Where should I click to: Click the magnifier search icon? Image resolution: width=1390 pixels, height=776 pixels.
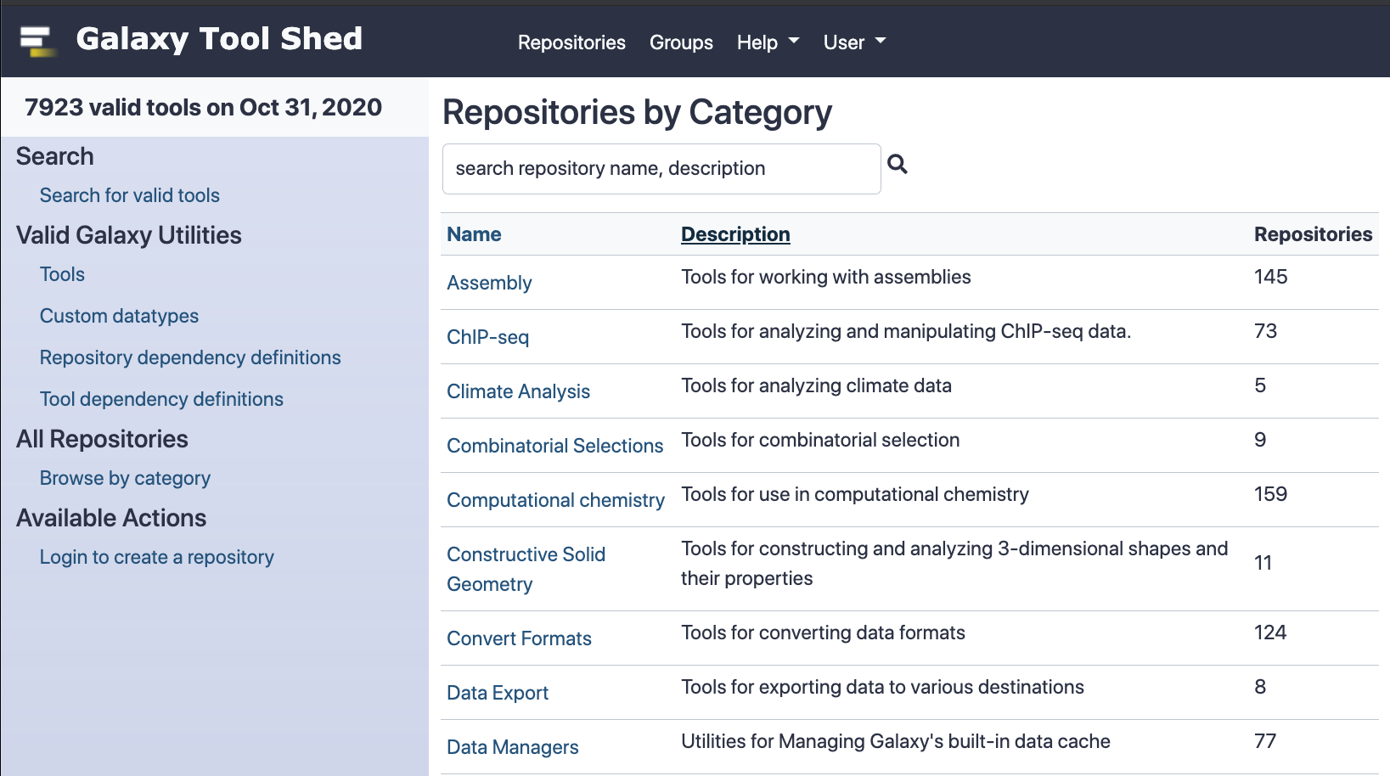click(898, 164)
